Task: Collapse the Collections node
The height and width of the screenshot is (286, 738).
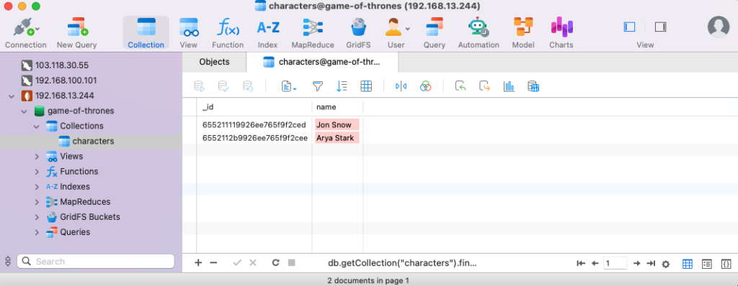Action: 37,126
